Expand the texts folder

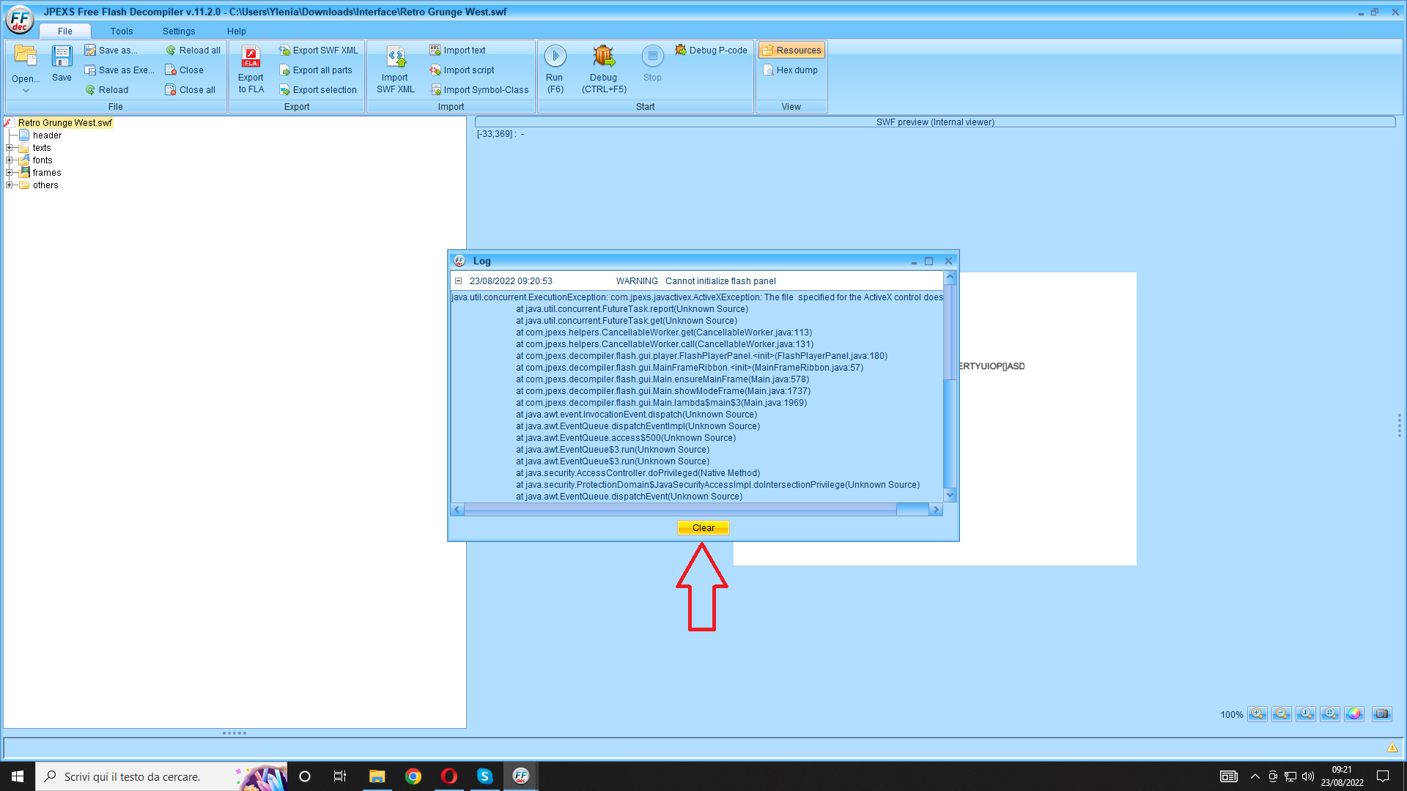pyautogui.click(x=10, y=148)
